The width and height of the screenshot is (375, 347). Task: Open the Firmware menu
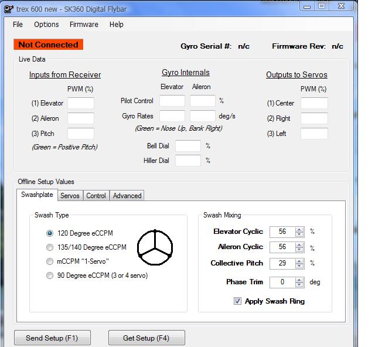tap(84, 25)
